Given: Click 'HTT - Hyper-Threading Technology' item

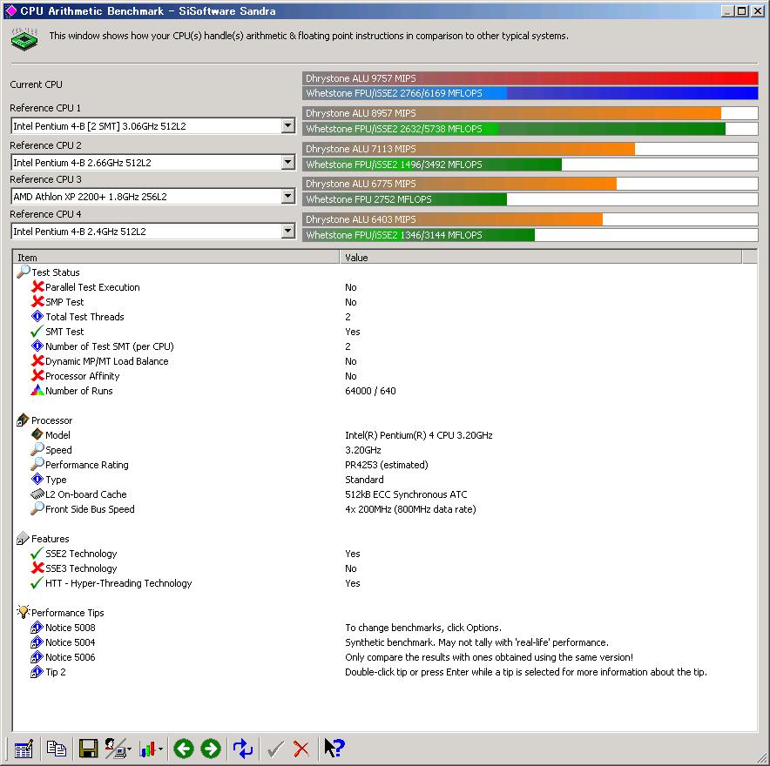Looking at the screenshot, I should pos(111,583).
